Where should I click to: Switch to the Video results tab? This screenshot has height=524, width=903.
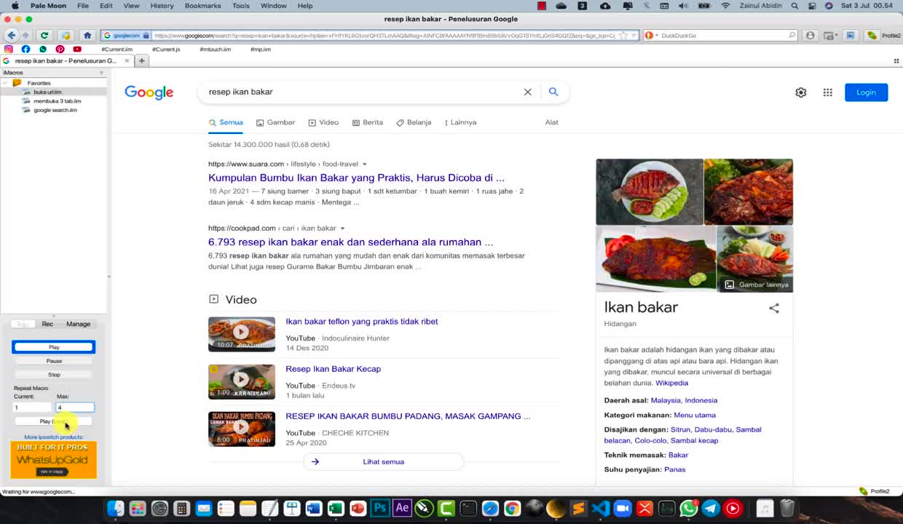click(323, 122)
